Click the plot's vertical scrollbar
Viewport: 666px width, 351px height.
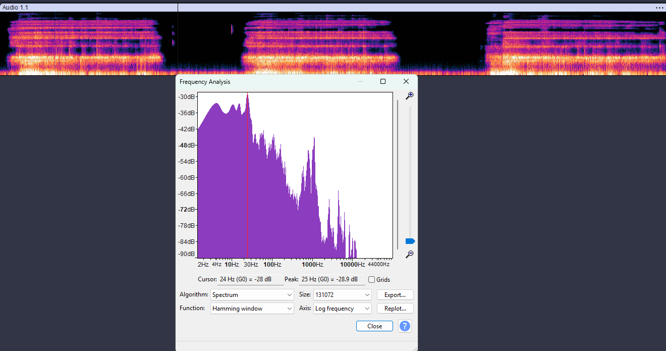pyautogui.click(x=398, y=174)
